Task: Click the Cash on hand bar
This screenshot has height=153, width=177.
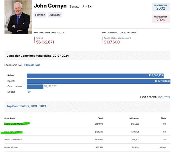Action: coord(35,86)
